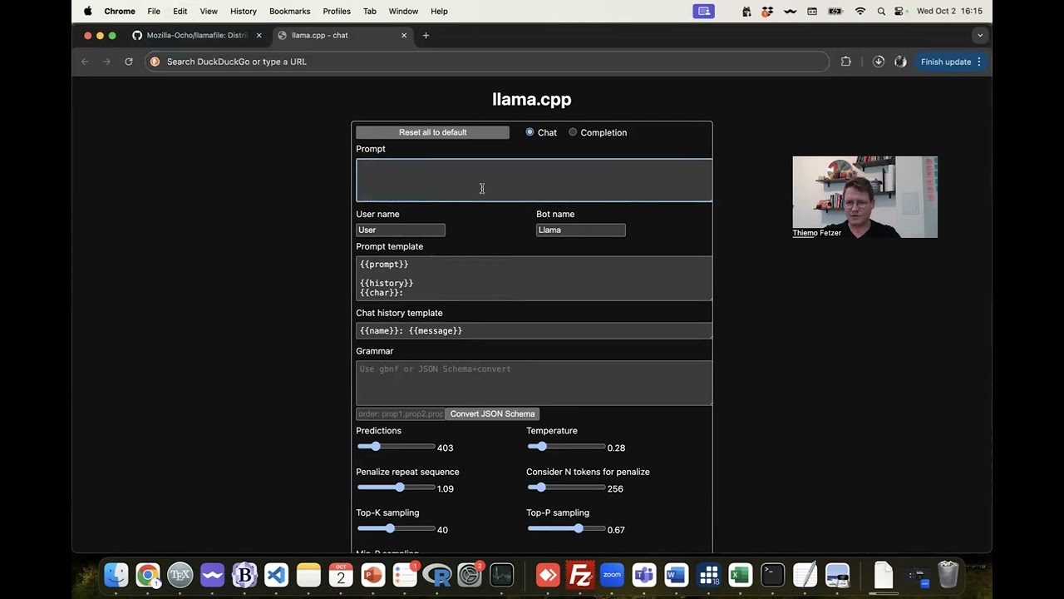The image size is (1064, 599).
Task: Click the Bot name field
Action: [x=580, y=230]
